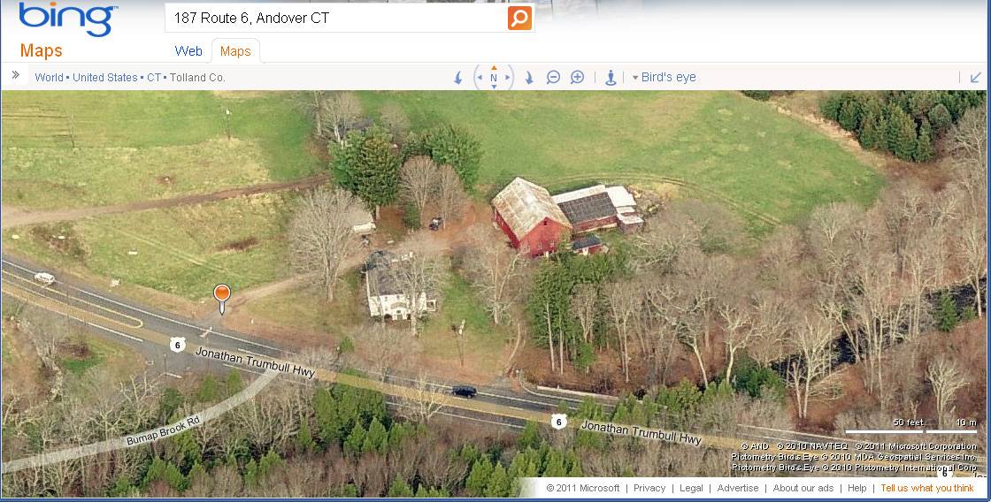991x502 pixels.
Task: Click into the address search field
Action: pyautogui.click(x=336, y=18)
